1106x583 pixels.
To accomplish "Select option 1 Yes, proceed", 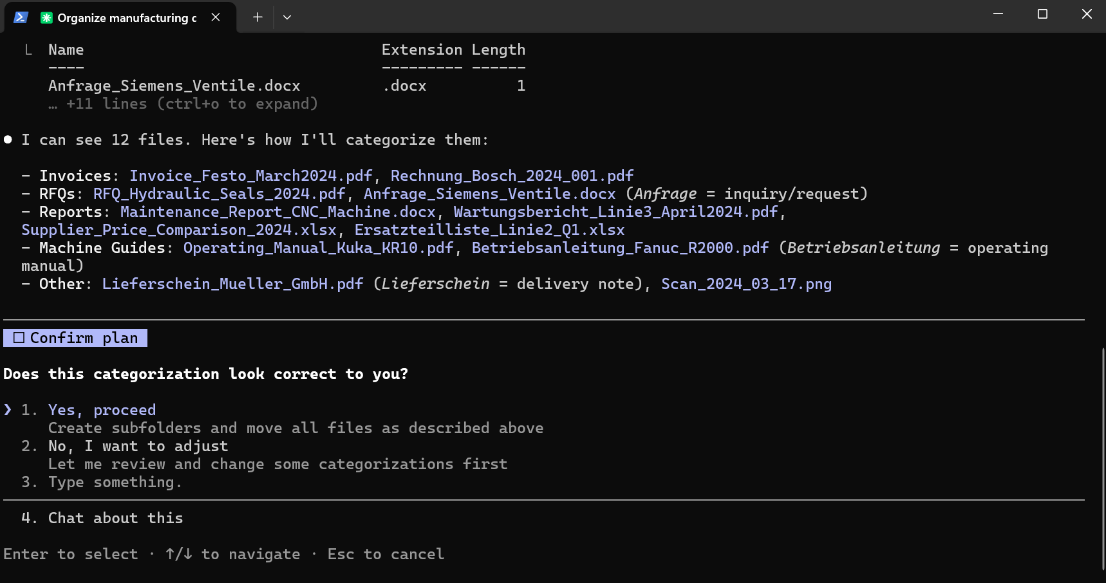I will click(x=102, y=410).
